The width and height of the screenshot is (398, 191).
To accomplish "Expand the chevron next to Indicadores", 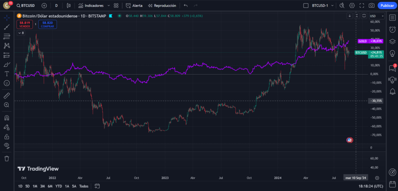I will pos(109,5).
